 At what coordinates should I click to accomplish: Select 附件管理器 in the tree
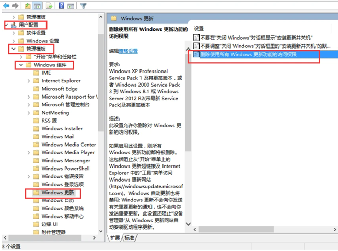click(53, 232)
